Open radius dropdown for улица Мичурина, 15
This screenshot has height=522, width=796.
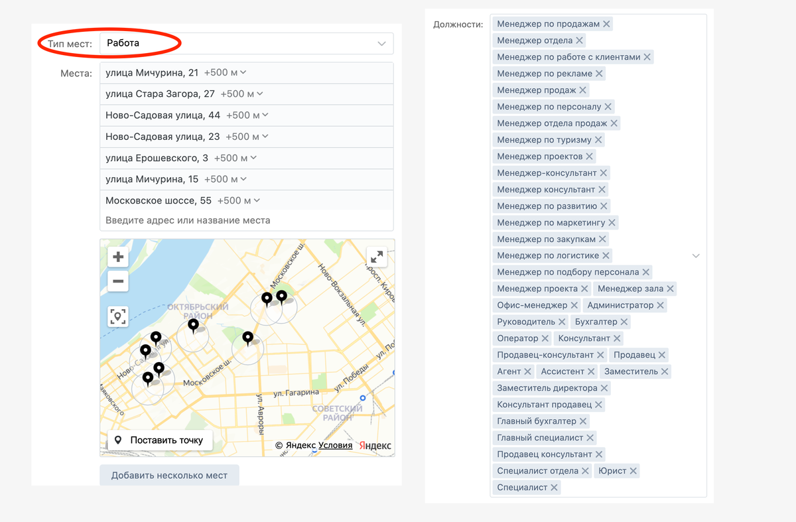pyautogui.click(x=226, y=179)
